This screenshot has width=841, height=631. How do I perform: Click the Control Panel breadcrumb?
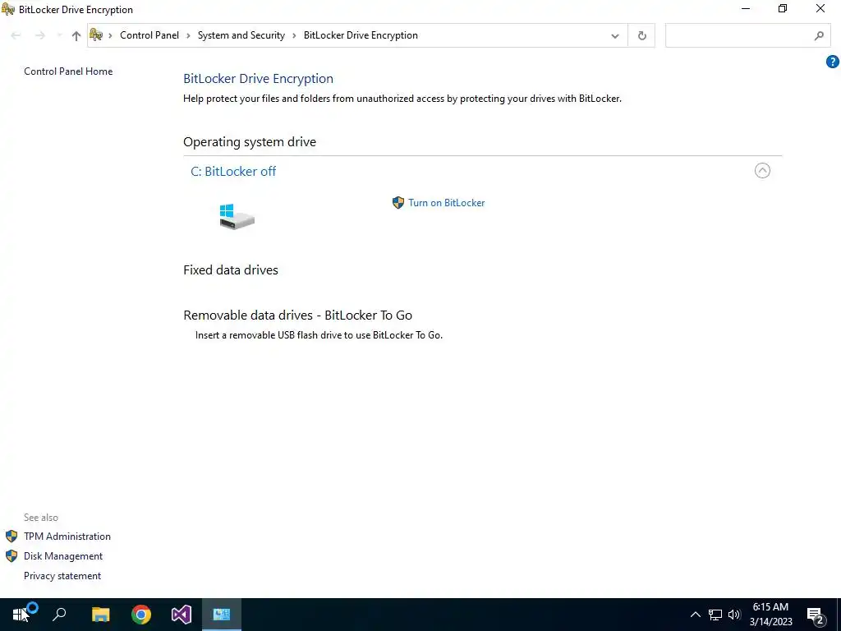click(x=149, y=35)
